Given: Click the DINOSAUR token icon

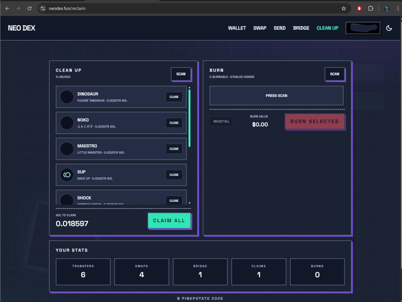Looking at the screenshot, I should click(x=67, y=97).
